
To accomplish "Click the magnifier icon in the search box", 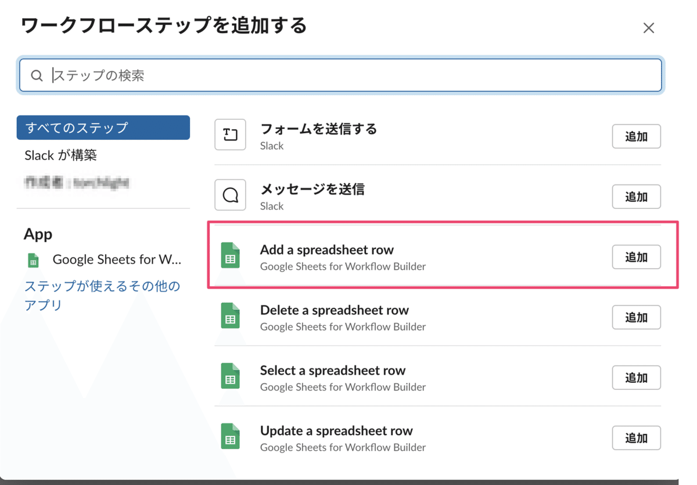I will (x=37, y=75).
